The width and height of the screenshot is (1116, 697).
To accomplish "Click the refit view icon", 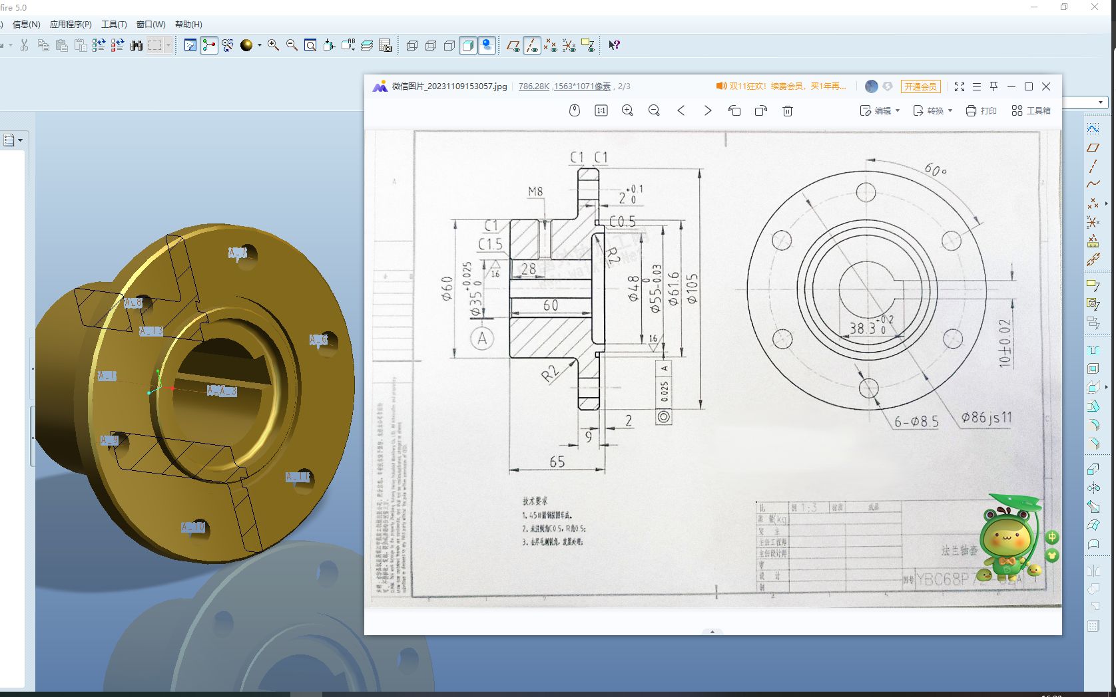I will click(x=310, y=45).
